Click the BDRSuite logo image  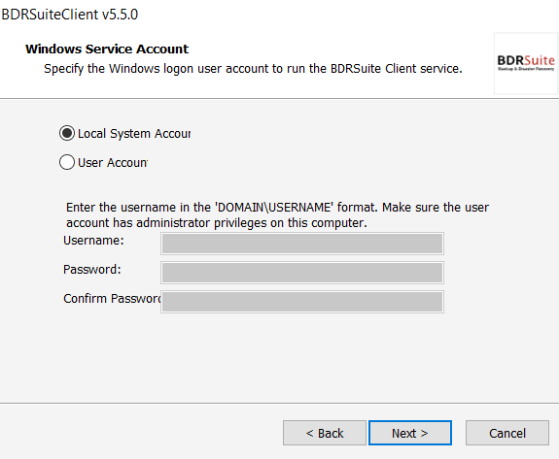coord(526,64)
